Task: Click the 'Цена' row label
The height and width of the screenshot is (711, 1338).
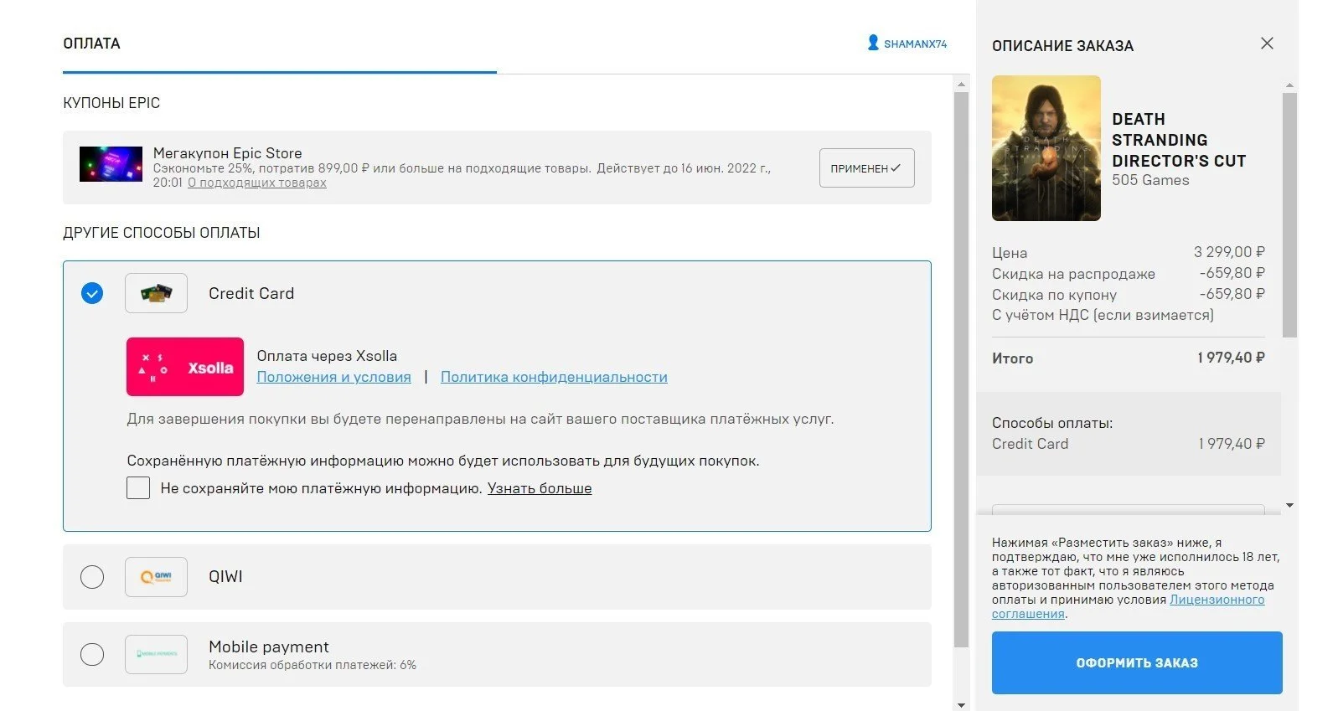Action: (x=1010, y=253)
